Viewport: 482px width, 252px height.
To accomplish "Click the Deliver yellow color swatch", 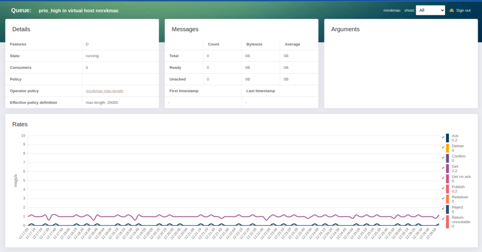I will point(447,148).
